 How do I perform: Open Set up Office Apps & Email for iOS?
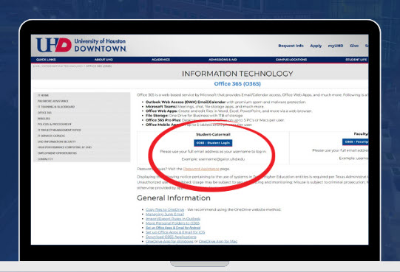click(x=175, y=232)
